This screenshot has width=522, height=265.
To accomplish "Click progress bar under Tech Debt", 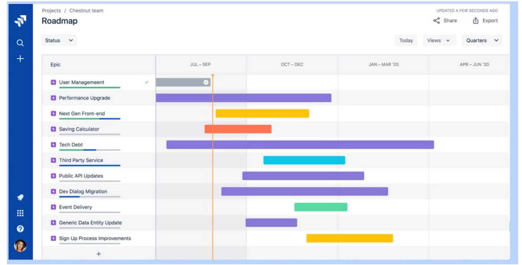I will [x=90, y=150].
